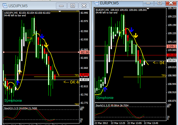Click the left handle of the pink horizontal line

(4, 52)
